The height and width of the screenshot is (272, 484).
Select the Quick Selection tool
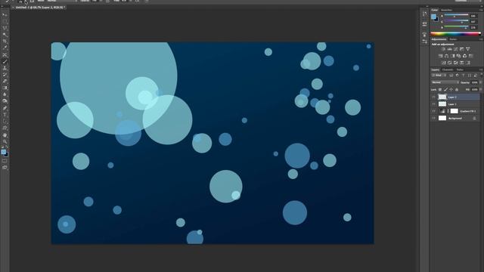tap(5, 35)
